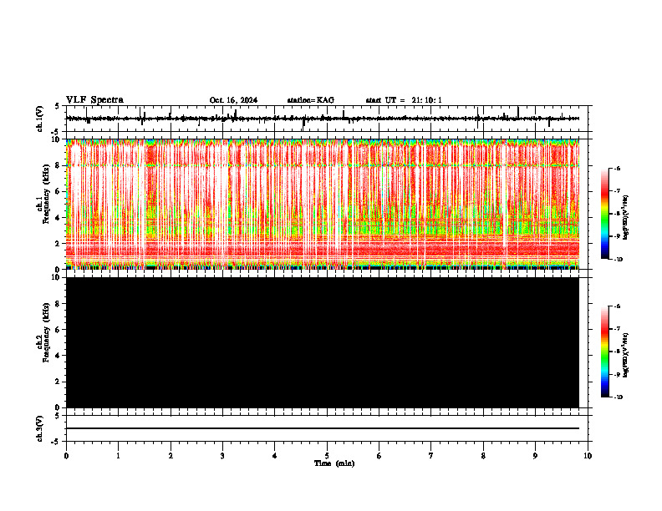
Task: Click time-axis tick label "9"
Action: 535,456
